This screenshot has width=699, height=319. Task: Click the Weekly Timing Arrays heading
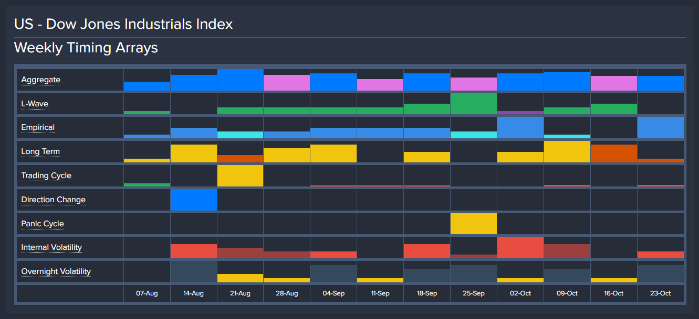pos(86,48)
